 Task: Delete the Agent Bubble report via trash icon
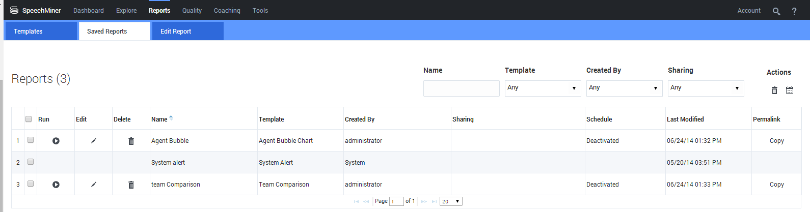(x=131, y=141)
